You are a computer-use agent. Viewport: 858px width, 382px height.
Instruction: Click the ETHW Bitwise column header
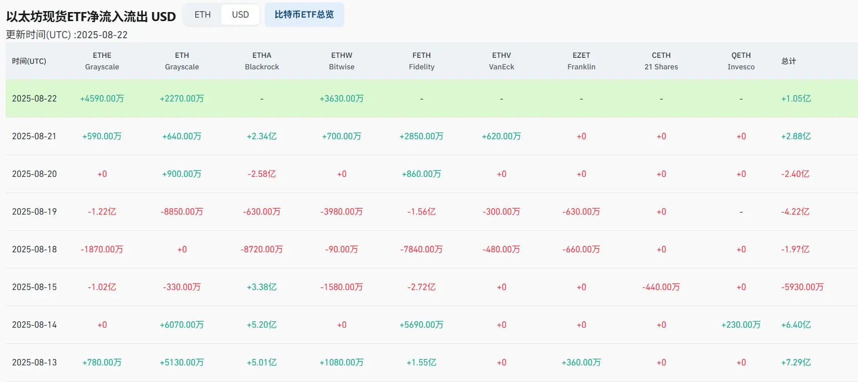(342, 61)
